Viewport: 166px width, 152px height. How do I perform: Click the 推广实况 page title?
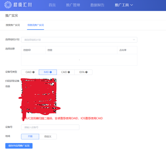pos(12,16)
